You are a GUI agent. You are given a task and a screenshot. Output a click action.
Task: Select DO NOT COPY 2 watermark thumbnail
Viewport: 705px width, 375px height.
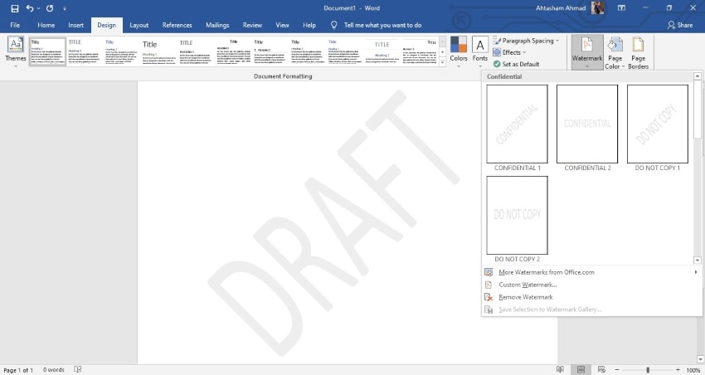click(x=517, y=216)
